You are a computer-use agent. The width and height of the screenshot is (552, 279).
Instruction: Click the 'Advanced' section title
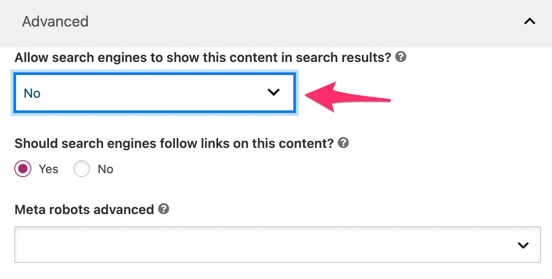[x=55, y=21]
